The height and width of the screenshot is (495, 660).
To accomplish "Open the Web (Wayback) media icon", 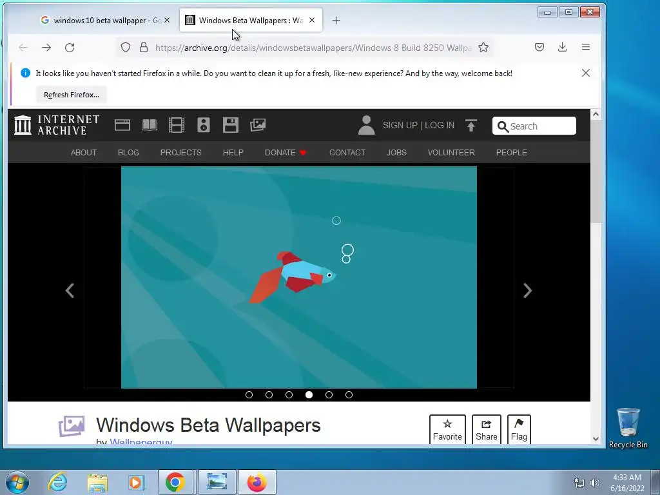I will 122,125.
